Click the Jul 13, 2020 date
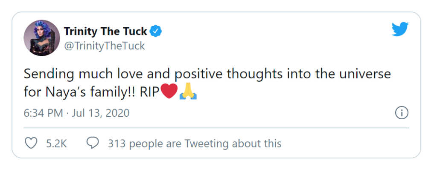Image resolution: width=437 pixels, height=184 pixels. pos(101,113)
